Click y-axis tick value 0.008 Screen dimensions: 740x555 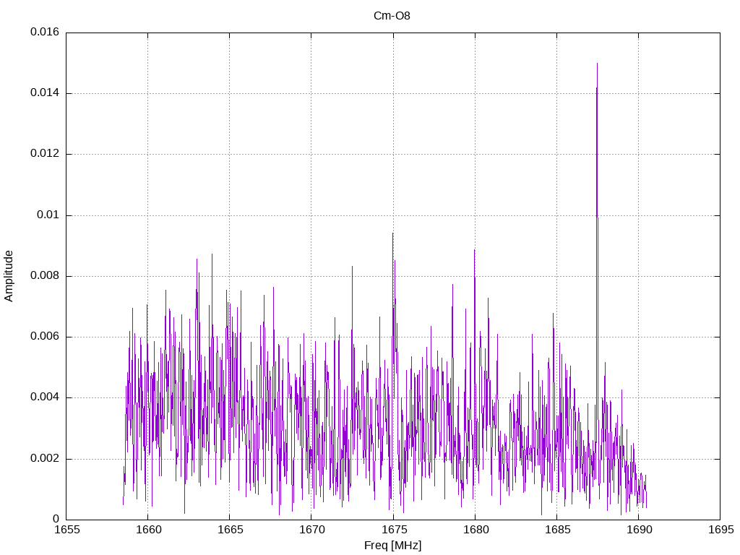tap(45, 276)
